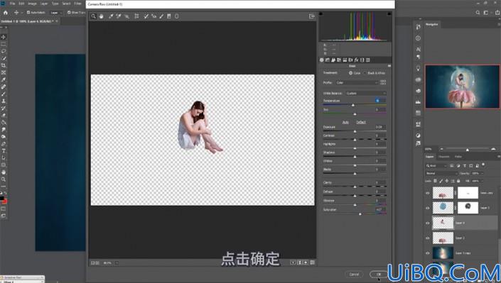This screenshot has width=501, height=283.
Task: Toggle Show Transform Controls checkbox
Action: click(x=69, y=13)
